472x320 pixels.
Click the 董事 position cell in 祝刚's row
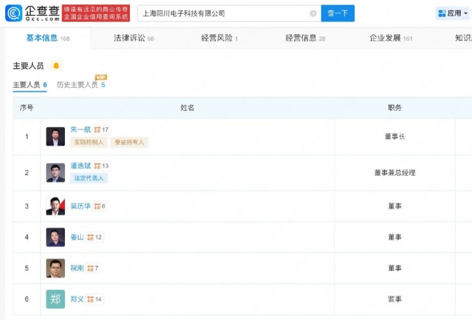[395, 268]
